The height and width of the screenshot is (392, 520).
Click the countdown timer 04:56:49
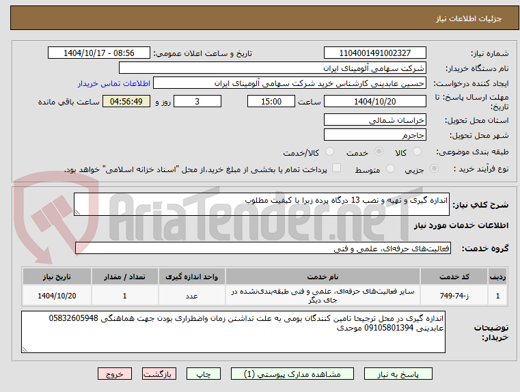[126, 101]
